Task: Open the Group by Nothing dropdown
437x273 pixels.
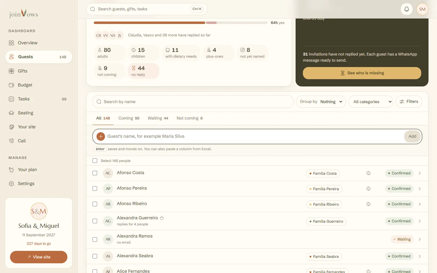Action: coord(321,102)
